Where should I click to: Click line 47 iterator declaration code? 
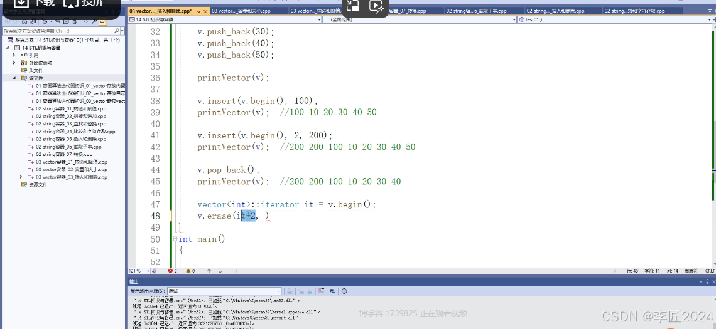point(286,204)
